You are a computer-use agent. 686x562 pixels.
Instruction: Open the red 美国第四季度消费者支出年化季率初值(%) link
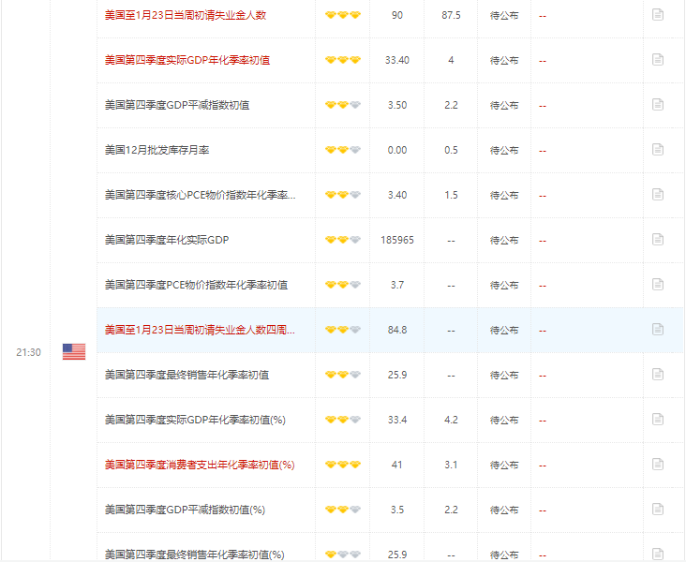pyautogui.click(x=200, y=465)
